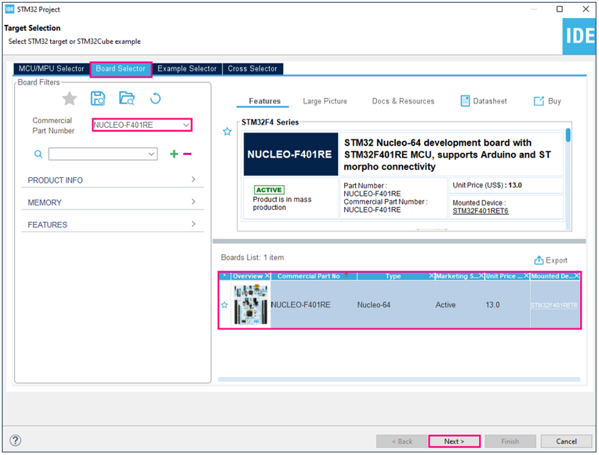This screenshot has width=599, height=455.
Task: Close the Marketing Status column
Action: coord(481,276)
